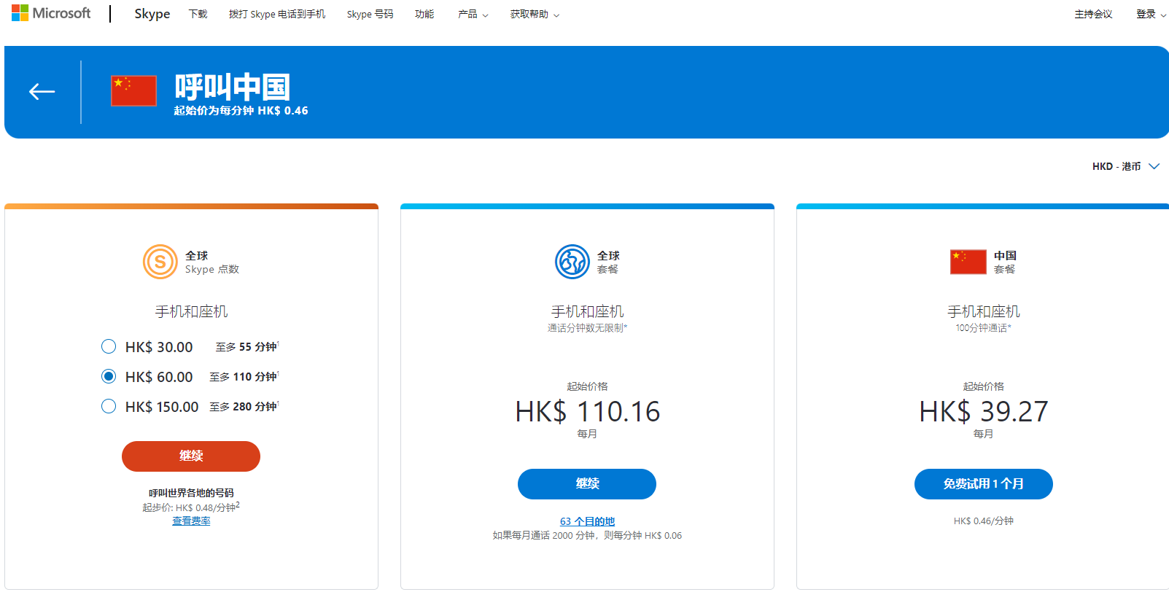Select the HK$ 30.00 credit option
This screenshot has width=1169, height=592.
109,346
